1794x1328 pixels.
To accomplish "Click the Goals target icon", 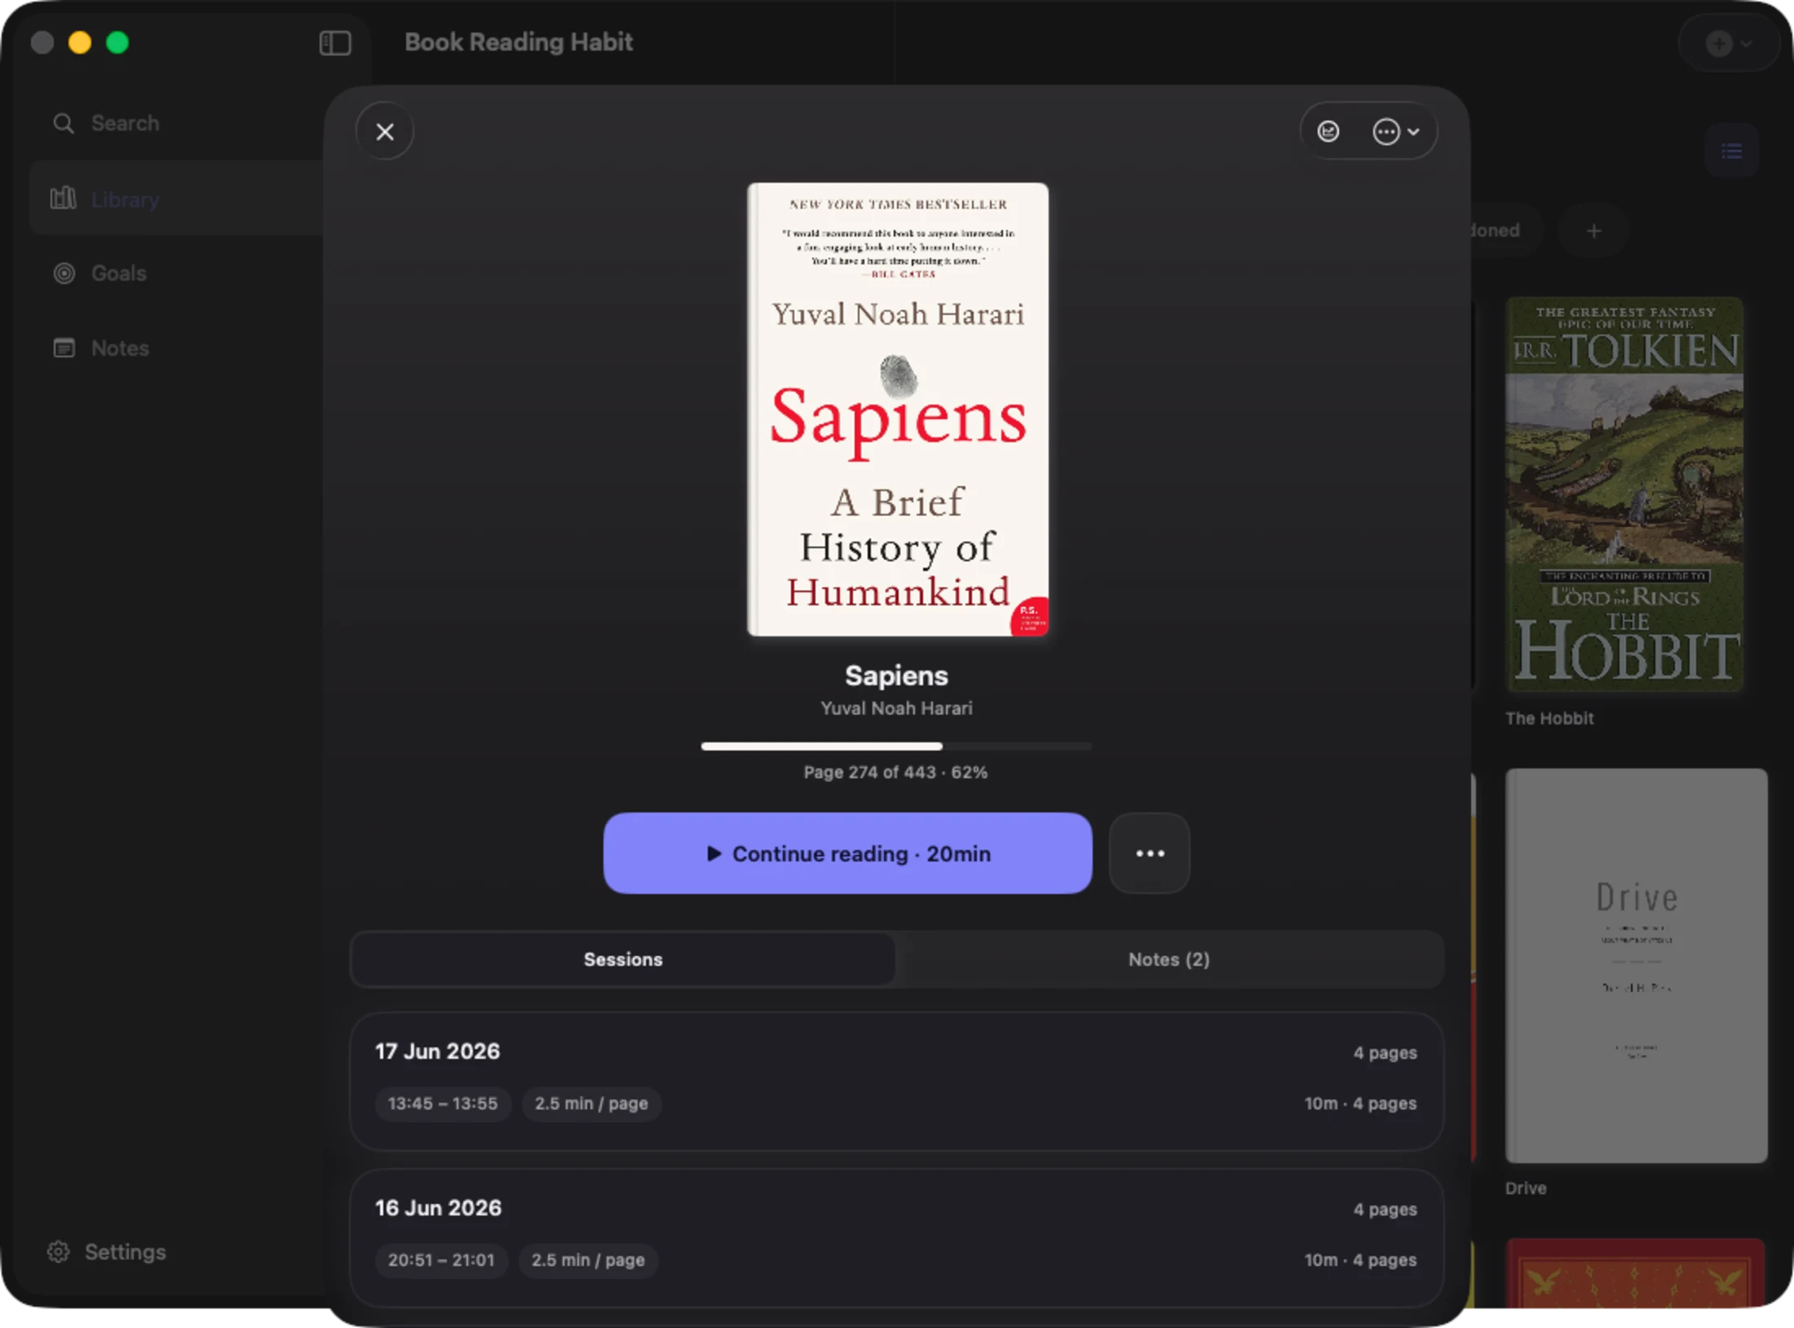I will (64, 273).
